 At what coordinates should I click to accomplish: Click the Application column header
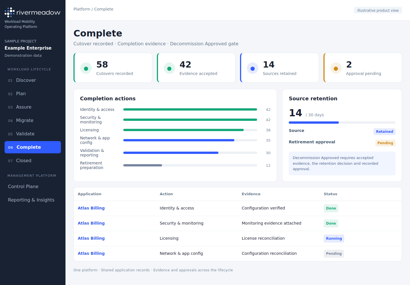[x=89, y=194]
